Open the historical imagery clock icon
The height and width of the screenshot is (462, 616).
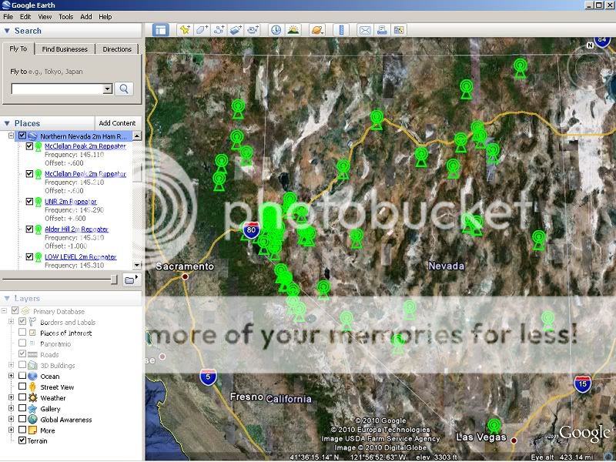click(x=276, y=30)
